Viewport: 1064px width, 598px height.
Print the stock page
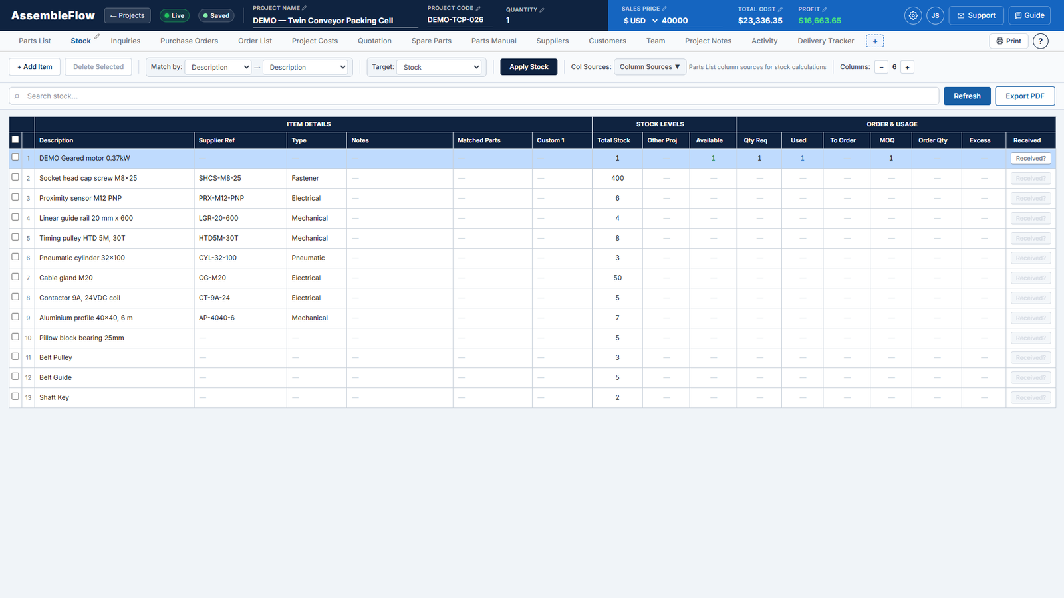(x=1009, y=41)
